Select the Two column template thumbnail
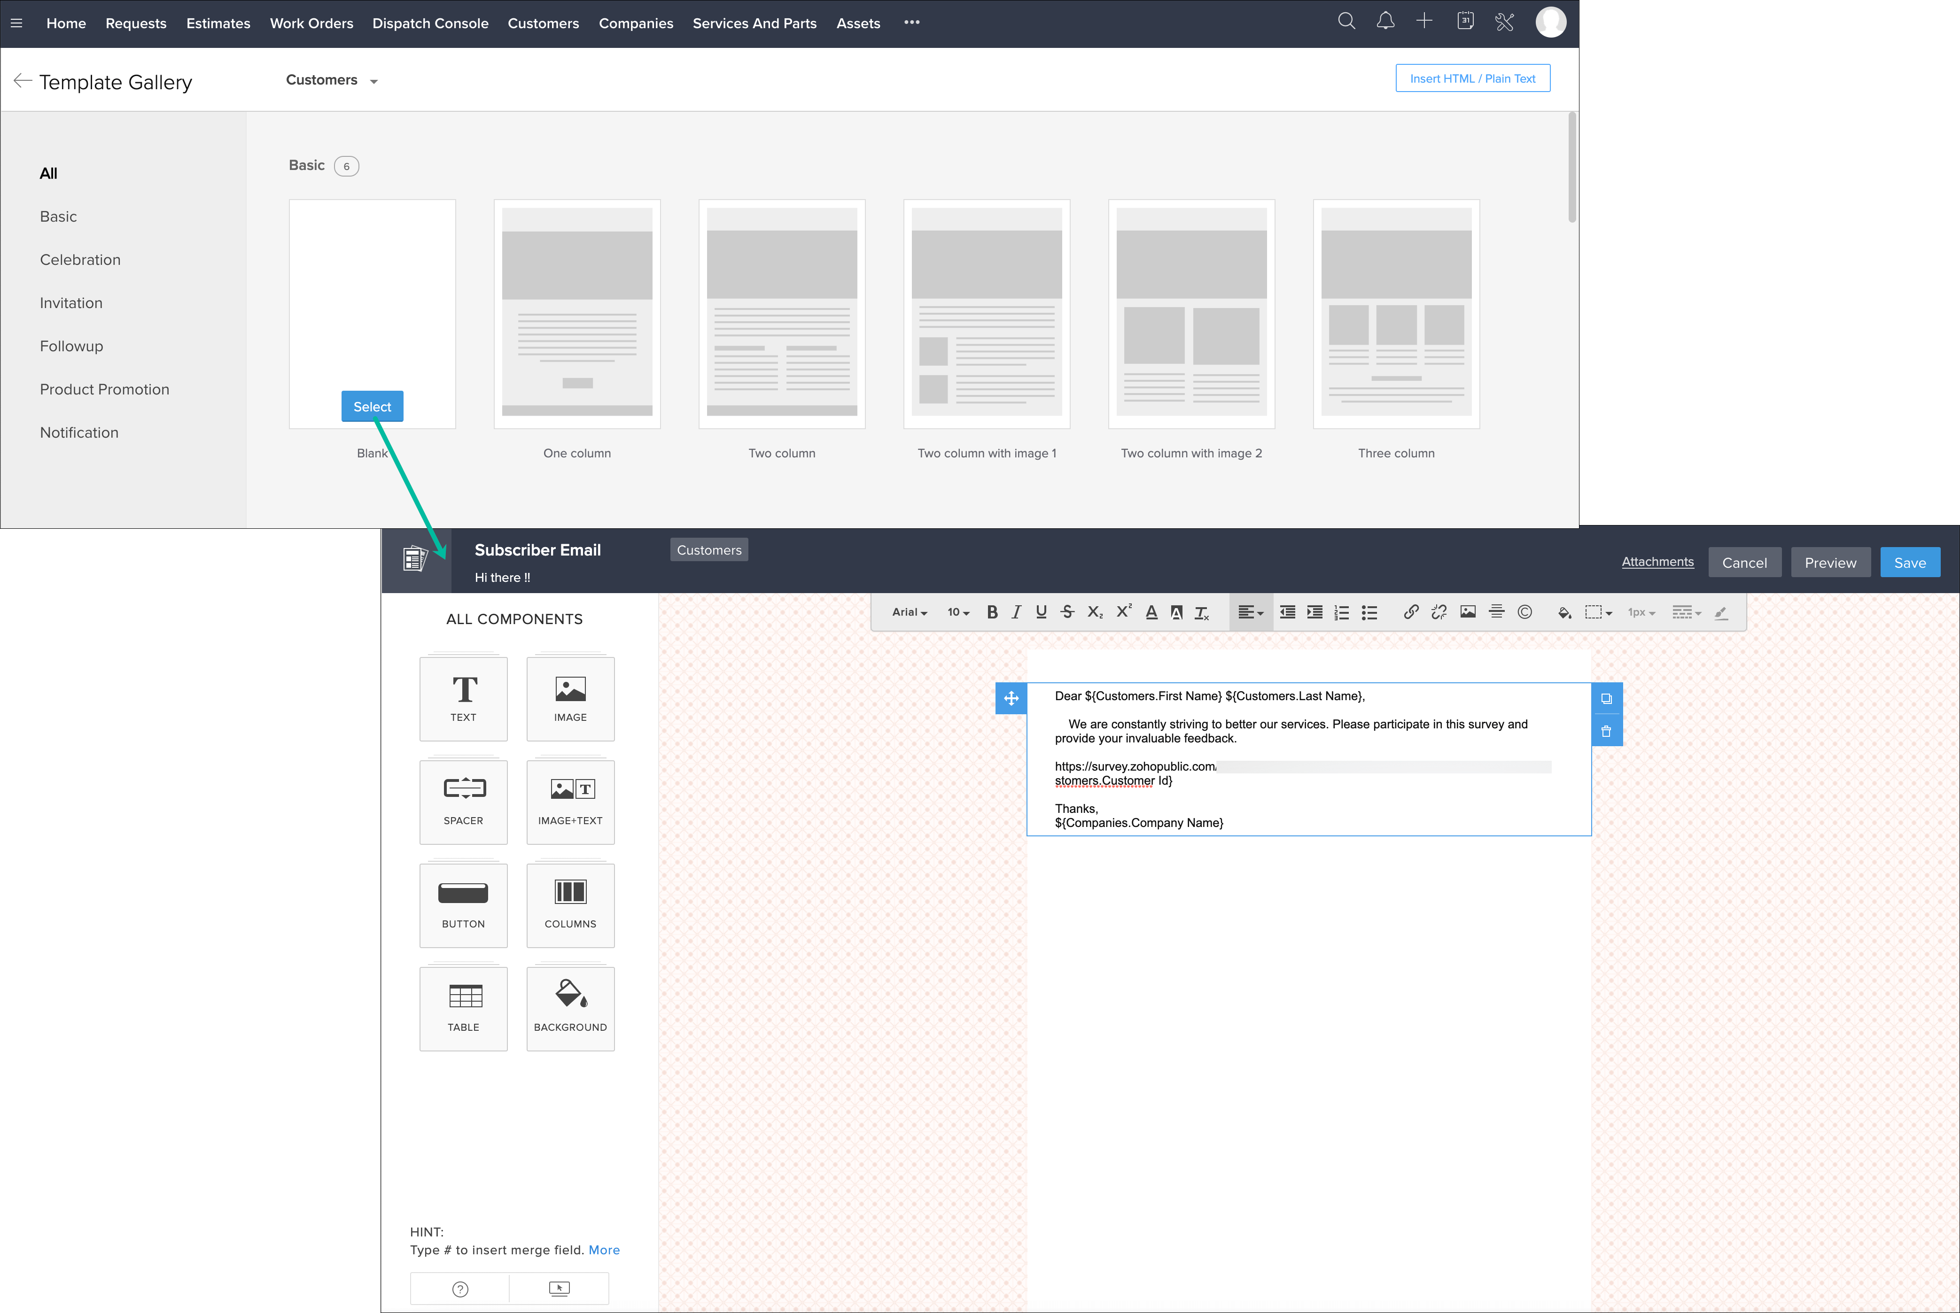The height and width of the screenshot is (1313, 1960). point(781,314)
